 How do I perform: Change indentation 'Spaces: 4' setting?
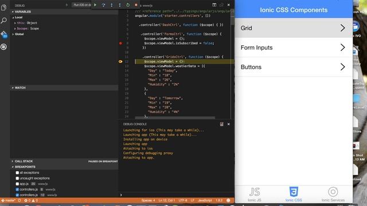[148, 200]
